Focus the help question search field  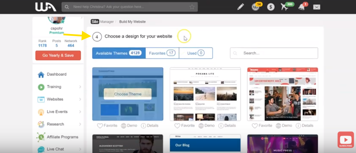pos(130,7)
